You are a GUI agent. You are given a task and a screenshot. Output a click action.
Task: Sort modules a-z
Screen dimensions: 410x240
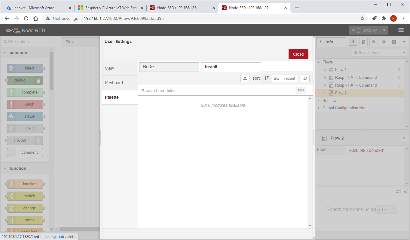point(277,78)
